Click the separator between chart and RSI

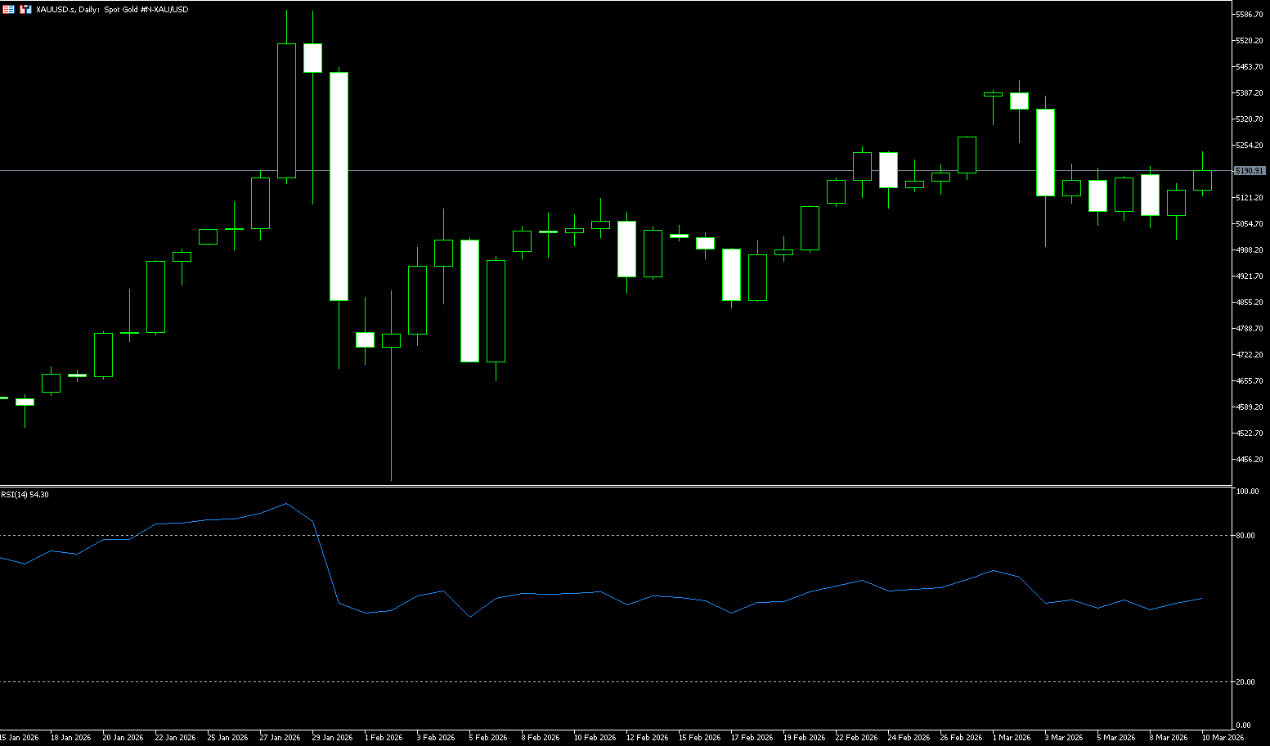click(613, 487)
